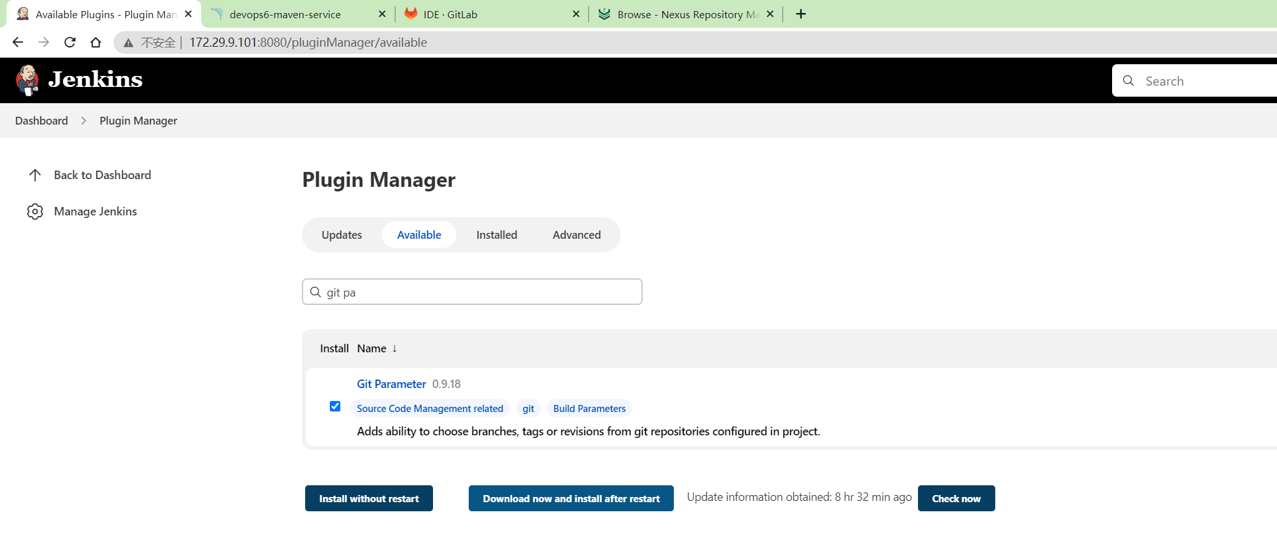The height and width of the screenshot is (545, 1277).
Task: Uncheck the Git Parameter plugin checkbox
Action: coord(335,406)
